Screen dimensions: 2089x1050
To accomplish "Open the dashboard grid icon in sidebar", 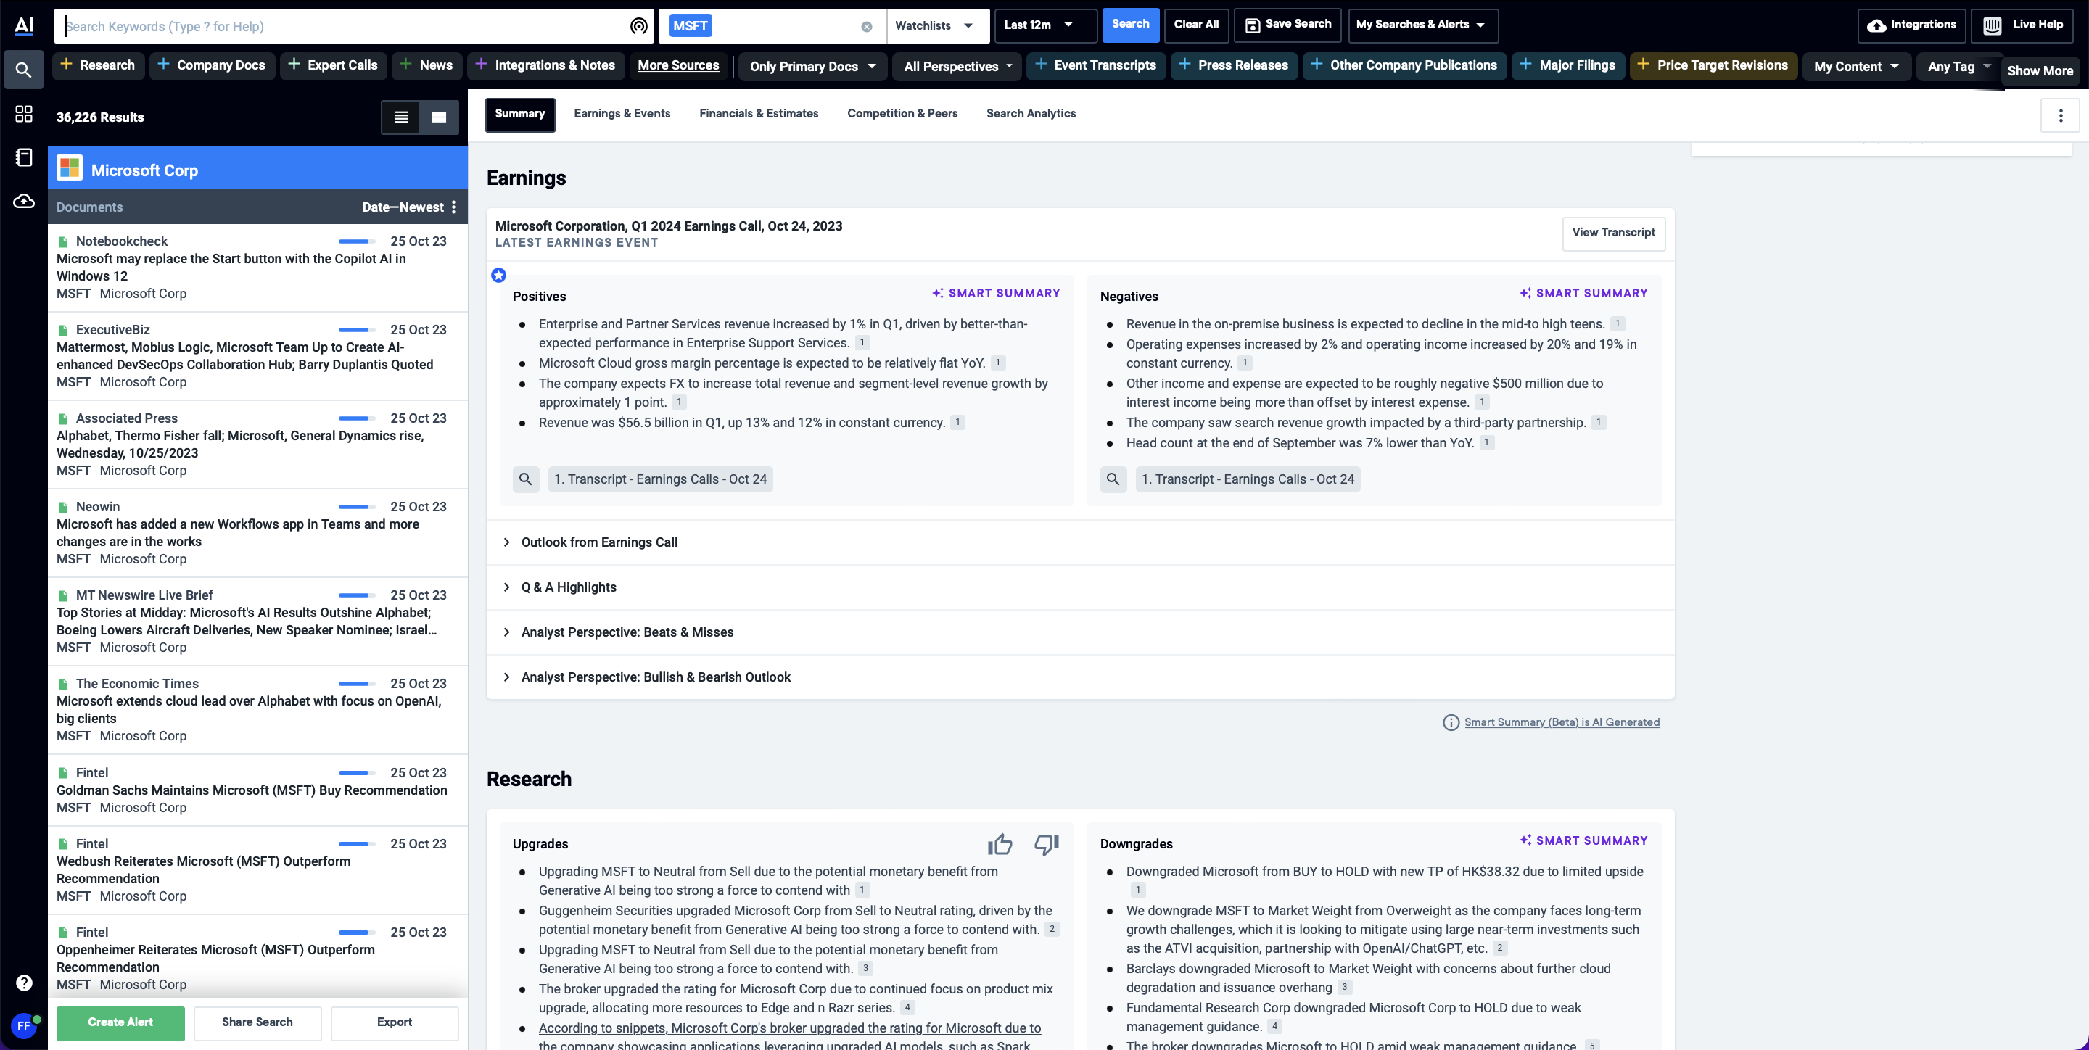I will coord(23,115).
